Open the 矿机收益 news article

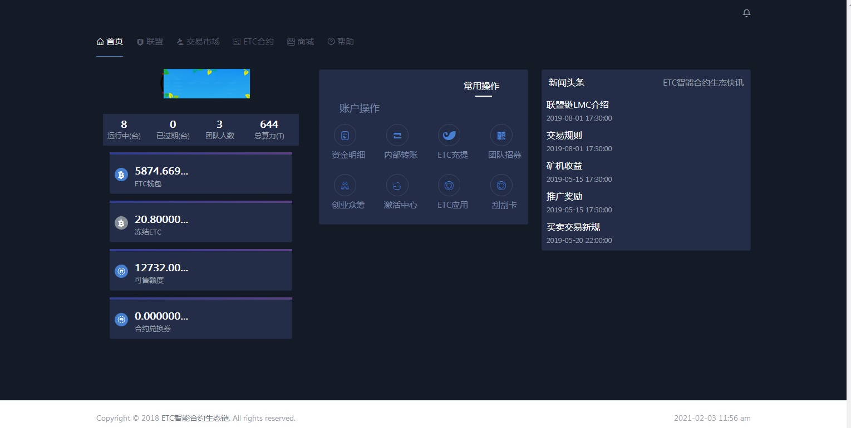pos(564,166)
